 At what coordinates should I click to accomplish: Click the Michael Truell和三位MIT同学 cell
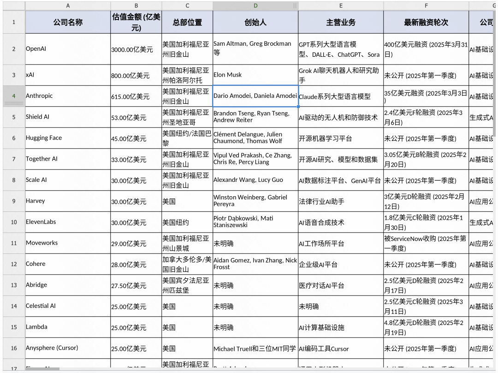click(x=255, y=348)
